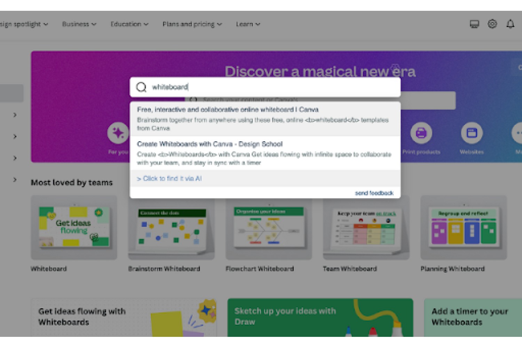Click the 'Team Whiteboard' label text
The height and width of the screenshot is (348, 522).
[x=350, y=269]
